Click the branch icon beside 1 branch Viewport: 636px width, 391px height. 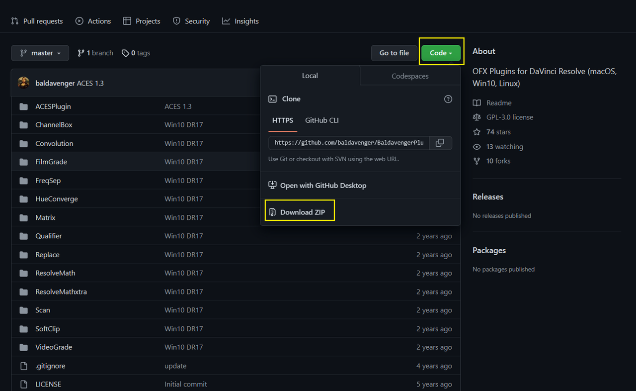click(81, 53)
